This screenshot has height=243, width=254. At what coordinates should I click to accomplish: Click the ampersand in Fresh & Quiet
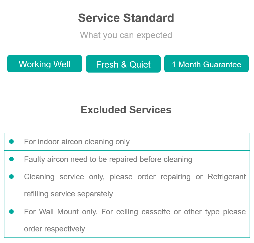point(124,64)
